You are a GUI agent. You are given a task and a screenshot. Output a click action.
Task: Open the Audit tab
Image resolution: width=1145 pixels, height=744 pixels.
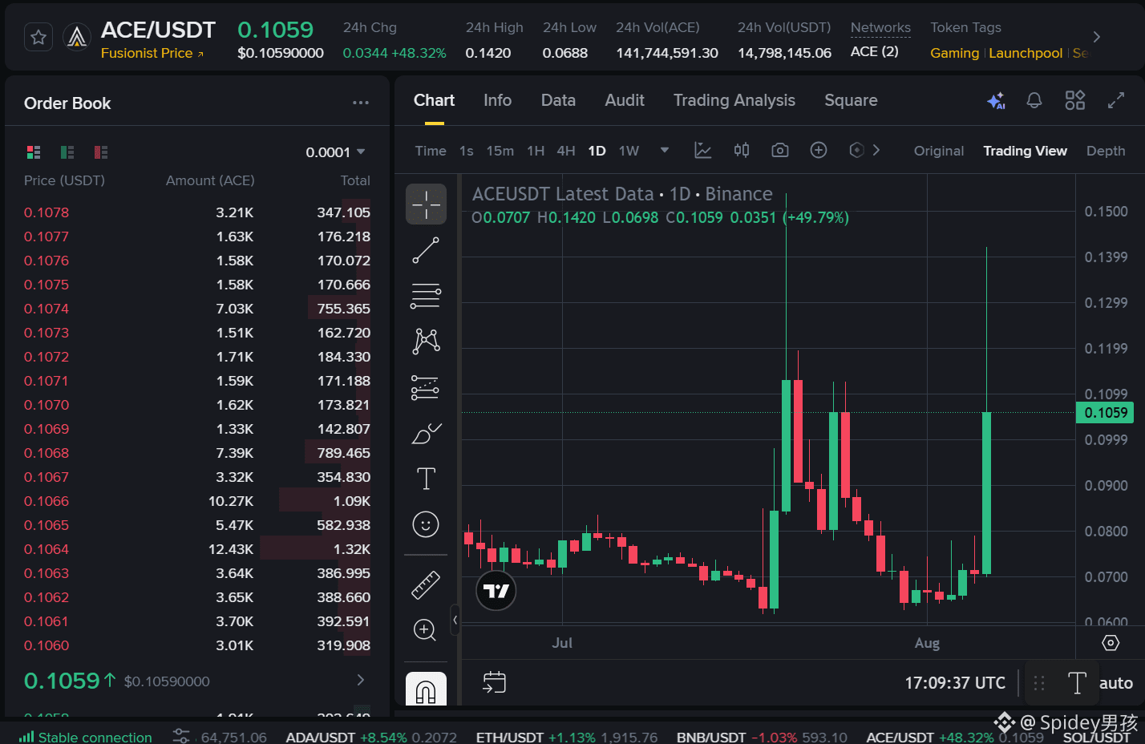tap(625, 100)
